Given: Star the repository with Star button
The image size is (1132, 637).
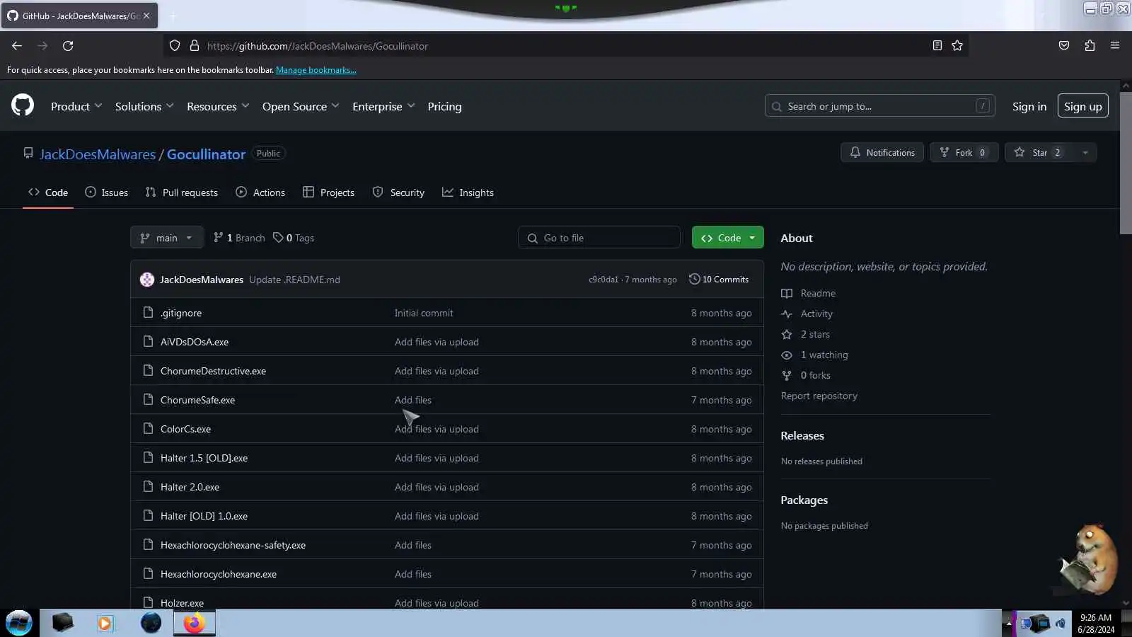Looking at the screenshot, I should coord(1039,152).
